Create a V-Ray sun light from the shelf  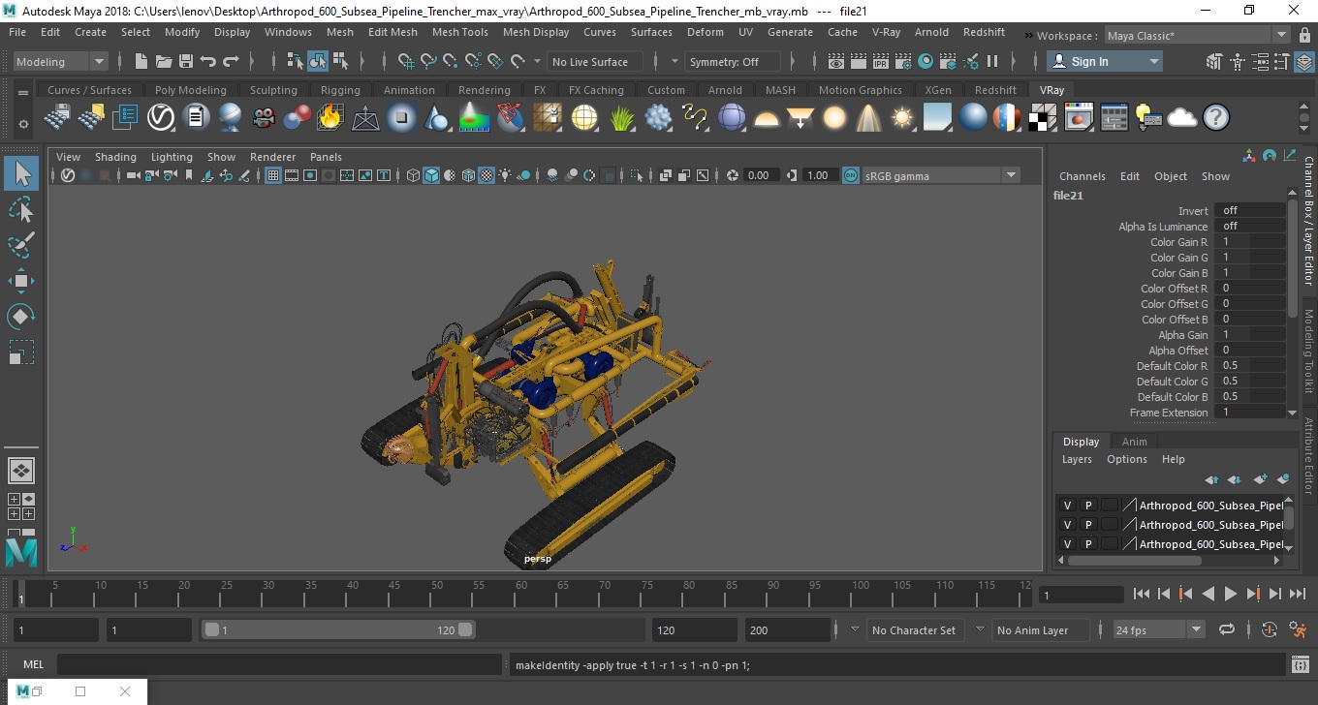902,118
